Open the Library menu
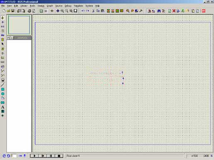Image resolution: width=214 pixels, height=160 pixels. [24, 6]
